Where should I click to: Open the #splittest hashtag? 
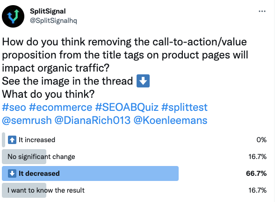[x=184, y=107]
